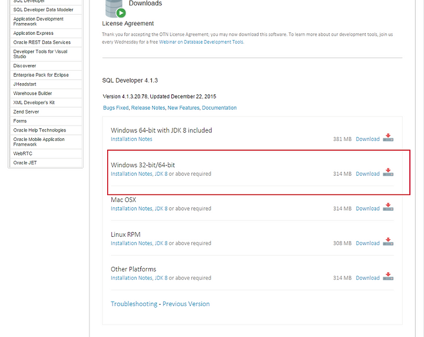Click the download icon for Windows 32-bit/64-bit
Viewport: 424px width, 337px height.
pos(388,172)
